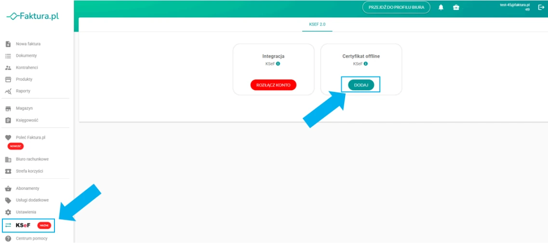Viewport: 548px width, 247px height.
Task: Click info icon under Certyfikat offline card
Action: pos(366,64)
